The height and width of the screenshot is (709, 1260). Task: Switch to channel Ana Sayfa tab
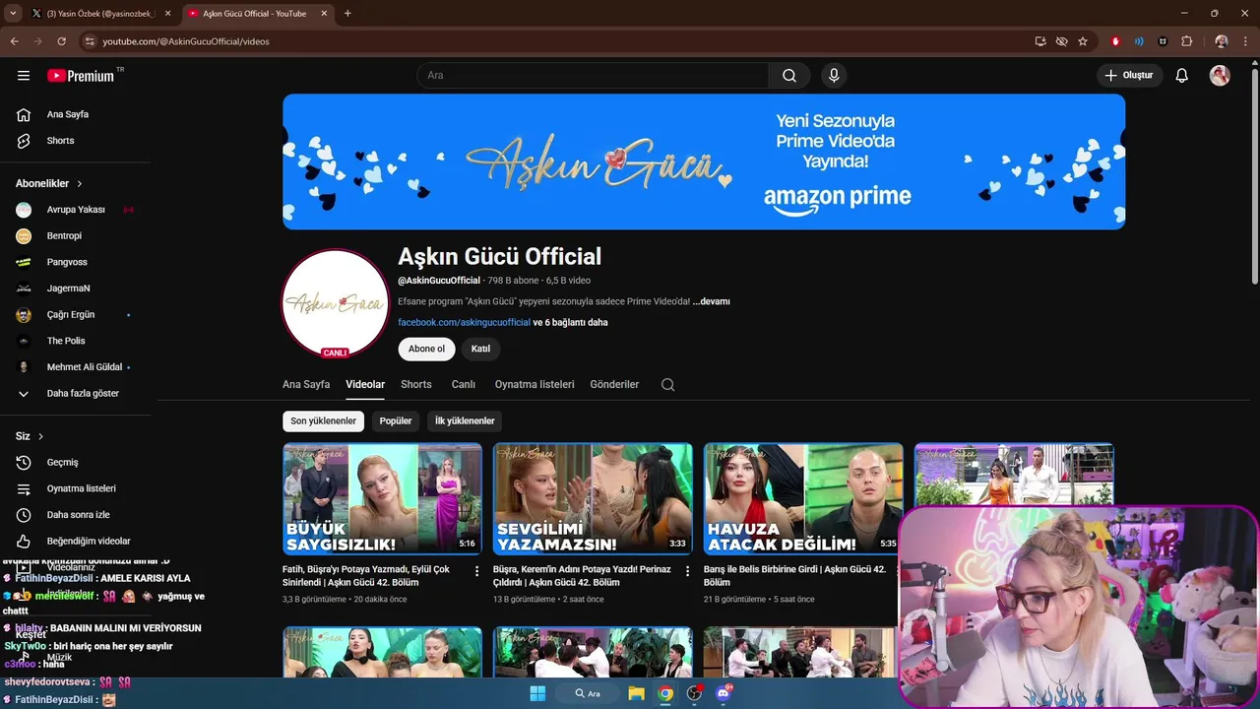[x=306, y=384]
